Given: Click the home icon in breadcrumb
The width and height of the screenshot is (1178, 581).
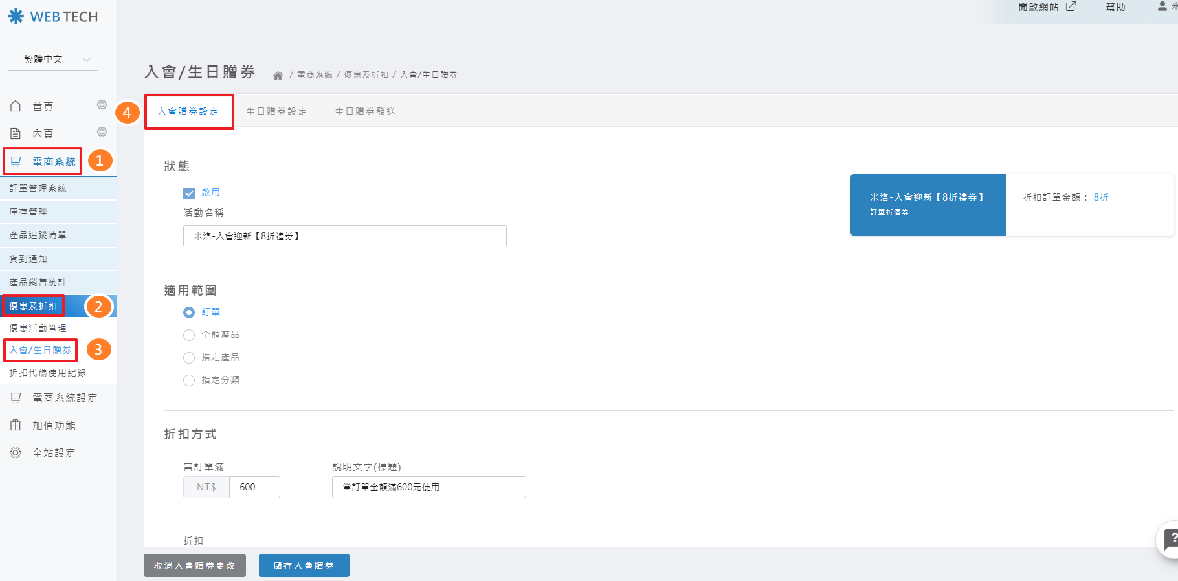Looking at the screenshot, I should click(278, 75).
